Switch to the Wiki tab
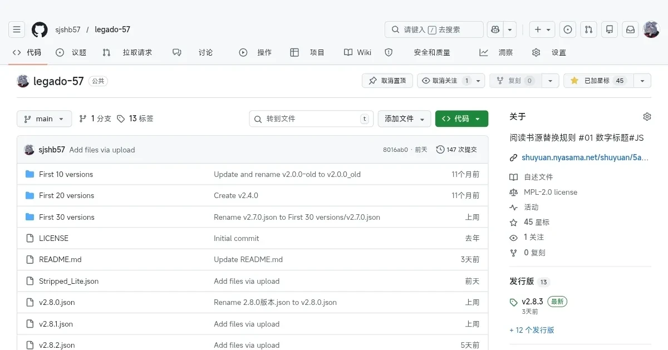This screenshot has width=668, height=350. coord(358,52)
